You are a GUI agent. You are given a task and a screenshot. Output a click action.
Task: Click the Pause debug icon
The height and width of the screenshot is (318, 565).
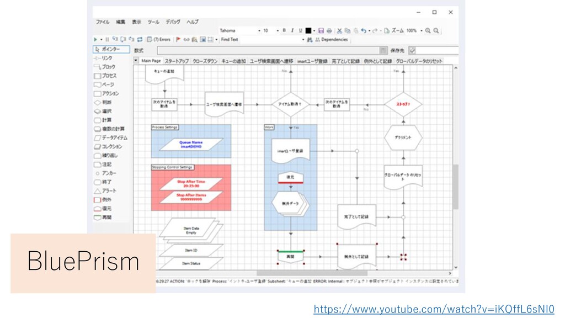click(x=107, y=39)
